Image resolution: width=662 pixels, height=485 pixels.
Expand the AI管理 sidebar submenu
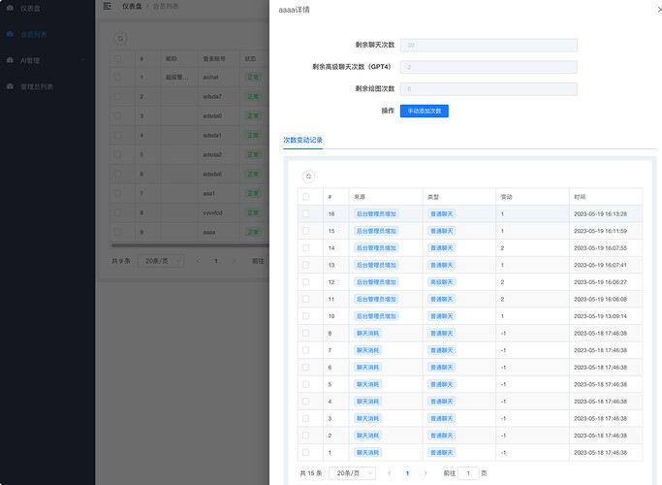tap(47, 60)
